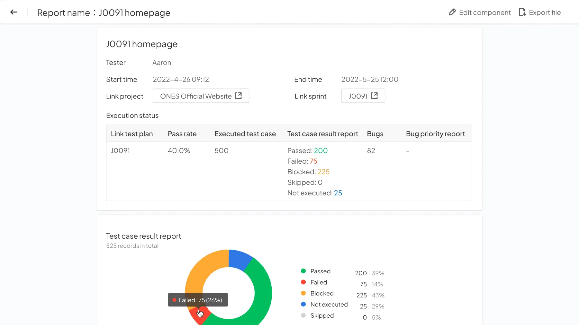Viewport: 579px width, 325px height.
Task: Click the blue Not executed legend dot
Action: click(x=303, y=304)
